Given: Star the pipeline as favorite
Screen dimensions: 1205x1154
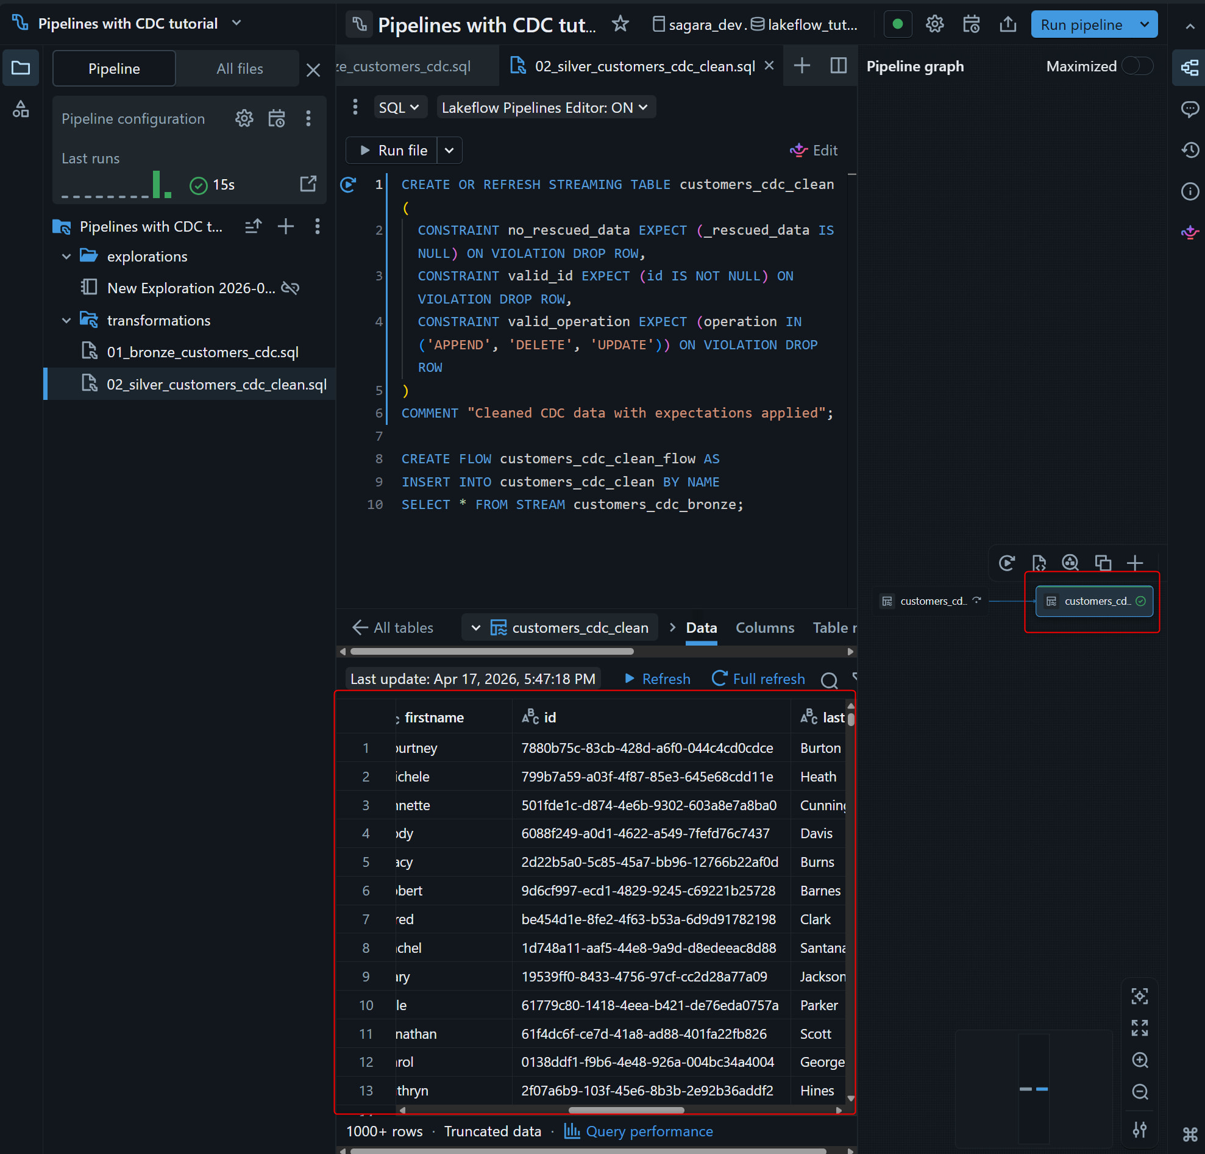Looking at the screenshot, I should coord(620,24).
